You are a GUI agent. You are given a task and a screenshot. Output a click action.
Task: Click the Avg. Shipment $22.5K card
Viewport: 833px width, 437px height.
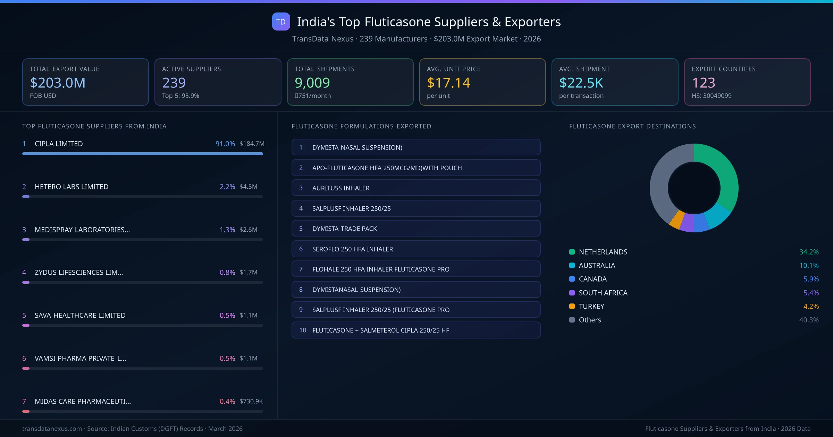pyautogui.click(x=615, y=82)
